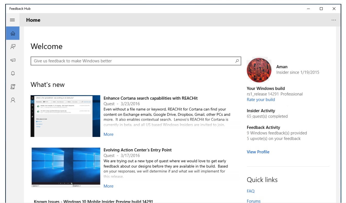The height and width of the screenshot is (203, 346).
Task: Click the feedback search input field
Action: (136, 61)
